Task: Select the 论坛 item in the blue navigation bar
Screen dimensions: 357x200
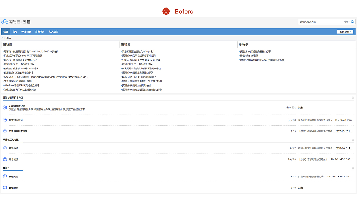Action: pyautogui.click(x=6, y=32)
